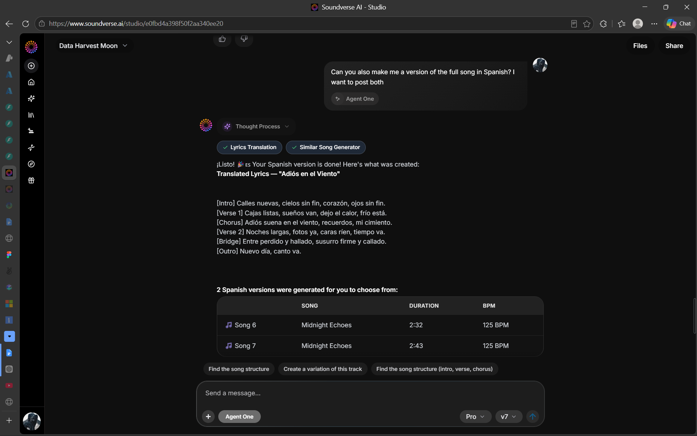The width and height of the screenshot is (697, 436).
Task: Open the gift rewards icon
Action: pos(31,180)
